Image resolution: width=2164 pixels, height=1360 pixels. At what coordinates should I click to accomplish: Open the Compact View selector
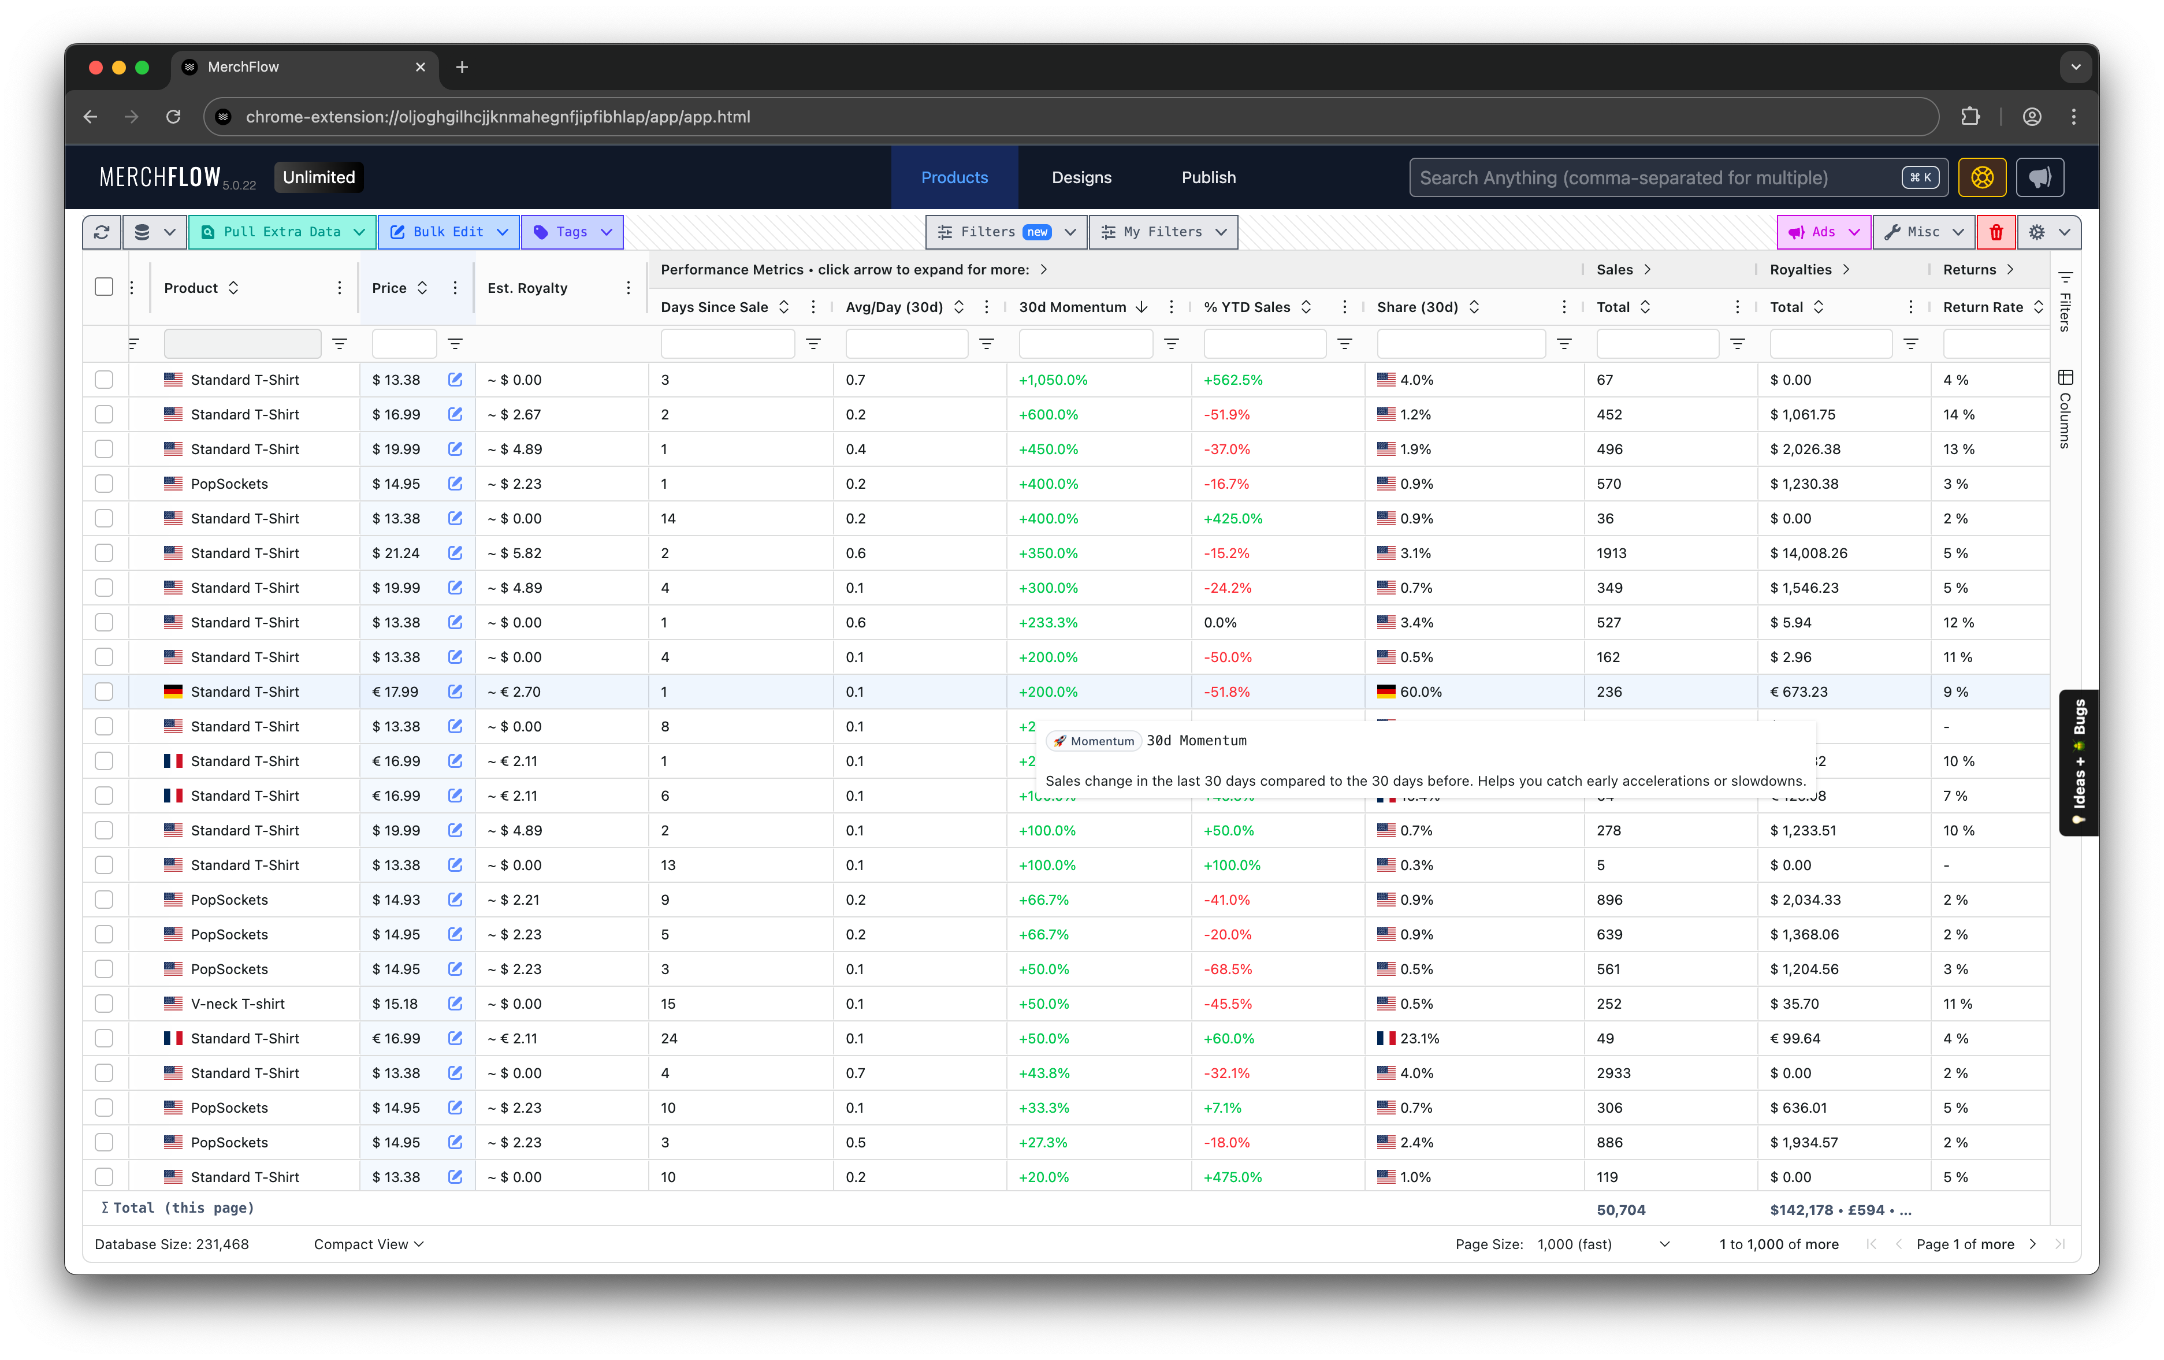369,1244
